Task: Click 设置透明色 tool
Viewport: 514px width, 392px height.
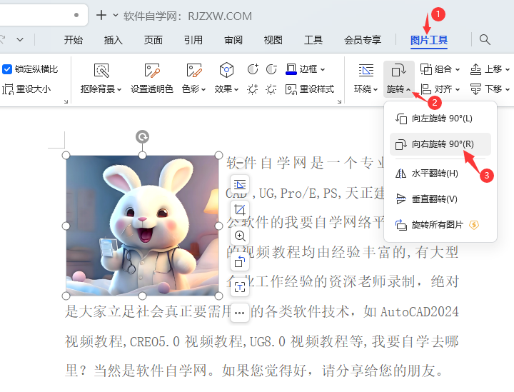Action: click(152, 79)
